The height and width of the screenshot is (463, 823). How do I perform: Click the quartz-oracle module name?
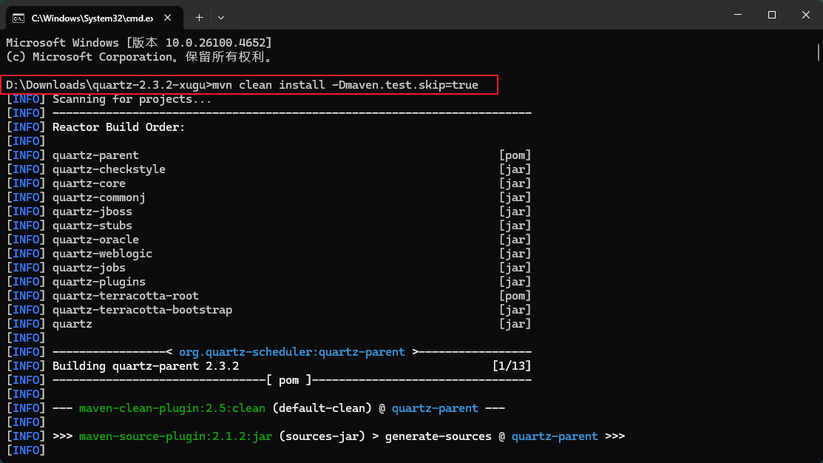95,240
